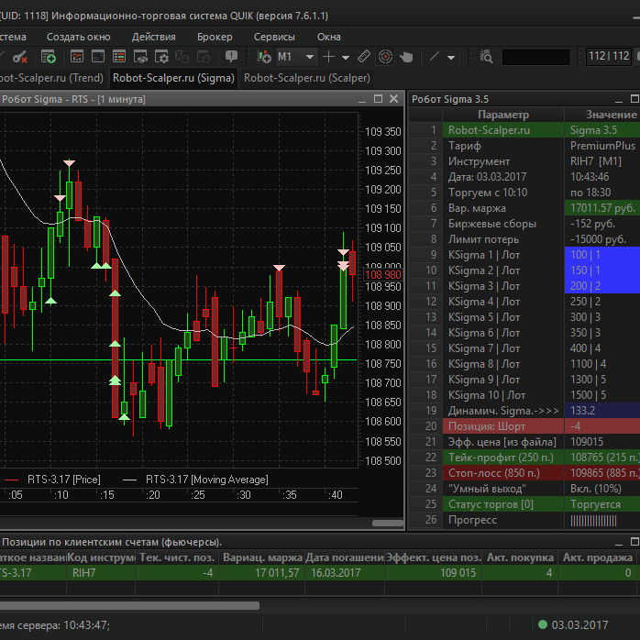Click the "Вариац. маржа" column header
Viewport: 640px width, 640px height.
pos(261,557)
